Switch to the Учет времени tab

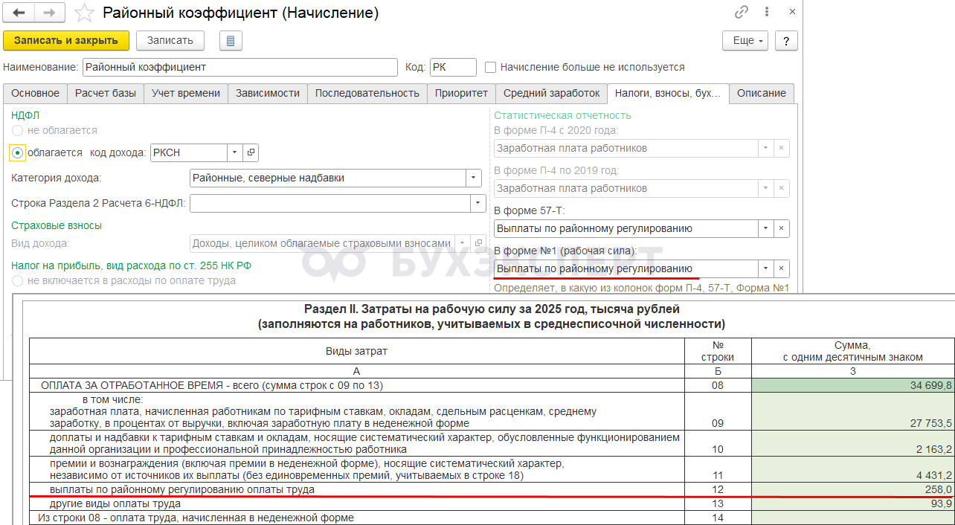click(185, 93)
